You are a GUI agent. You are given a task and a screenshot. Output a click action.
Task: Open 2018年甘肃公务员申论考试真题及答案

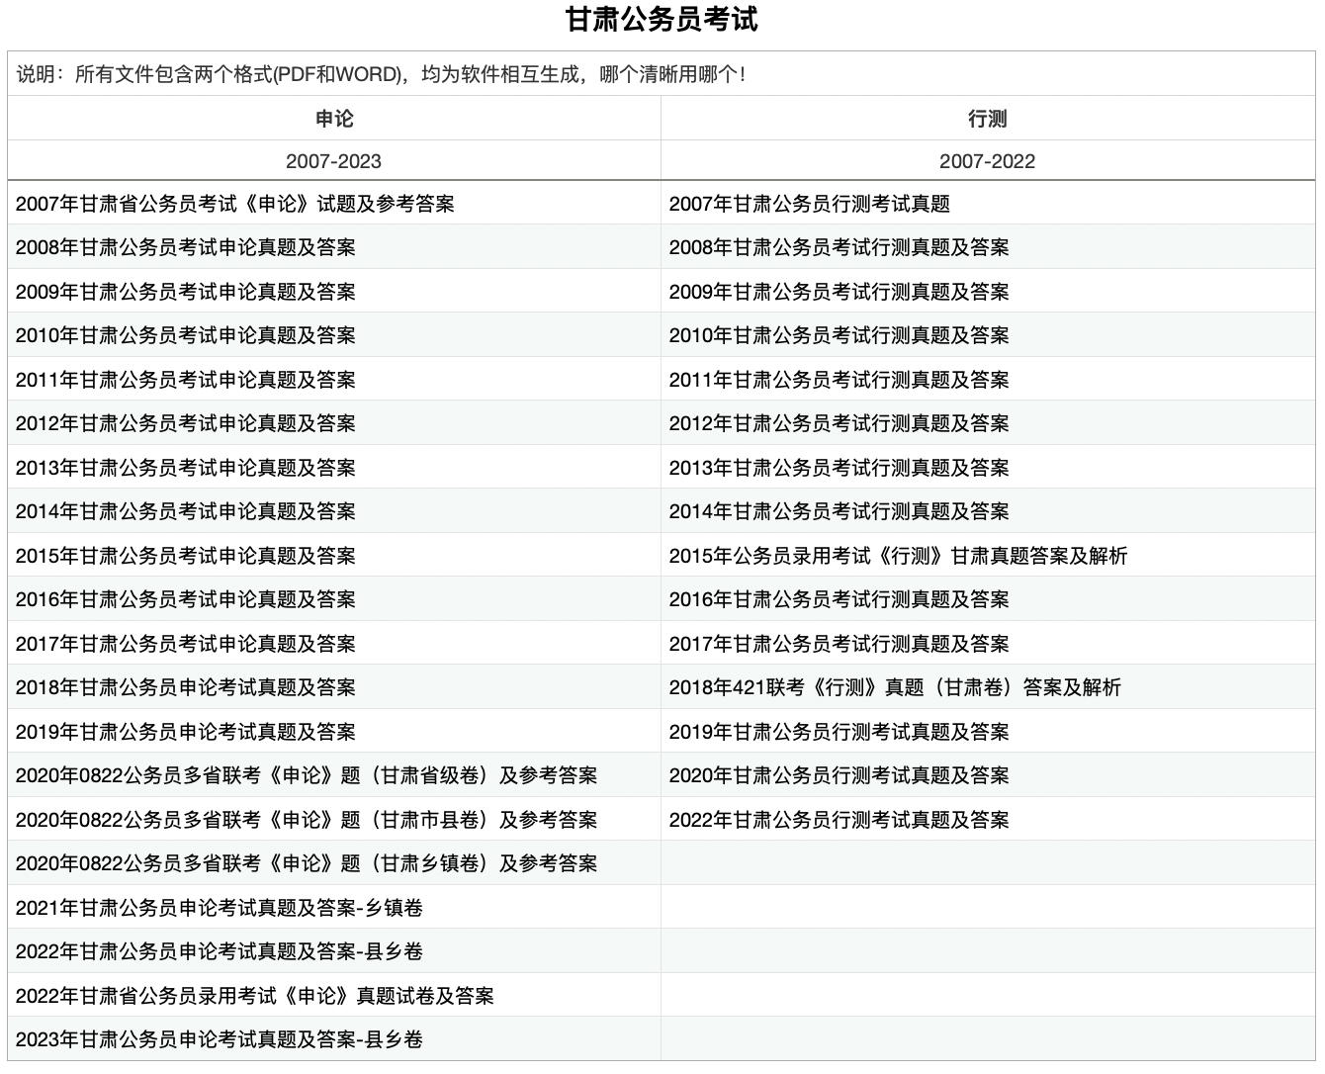[186, 687]
